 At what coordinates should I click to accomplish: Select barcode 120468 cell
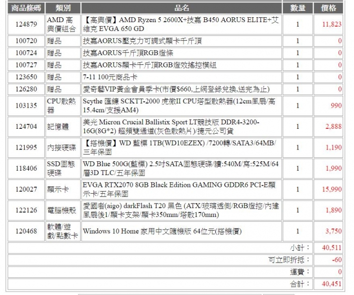(x=26, y=232)
